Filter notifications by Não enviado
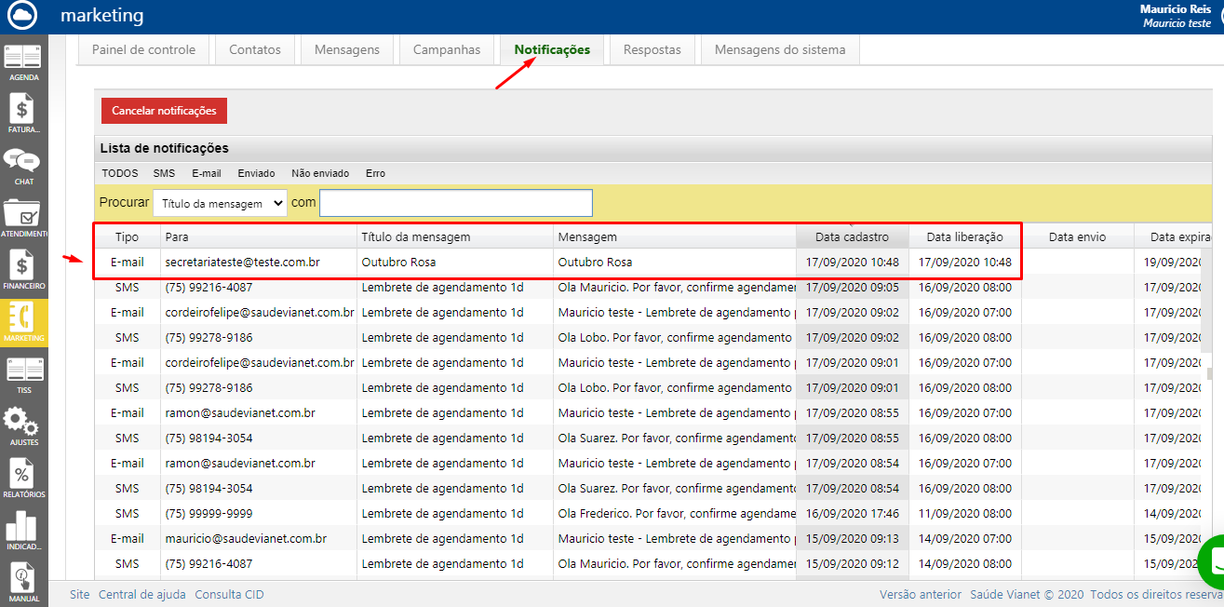Viewport: 1224px width, 607px height. tap(319, 173)
